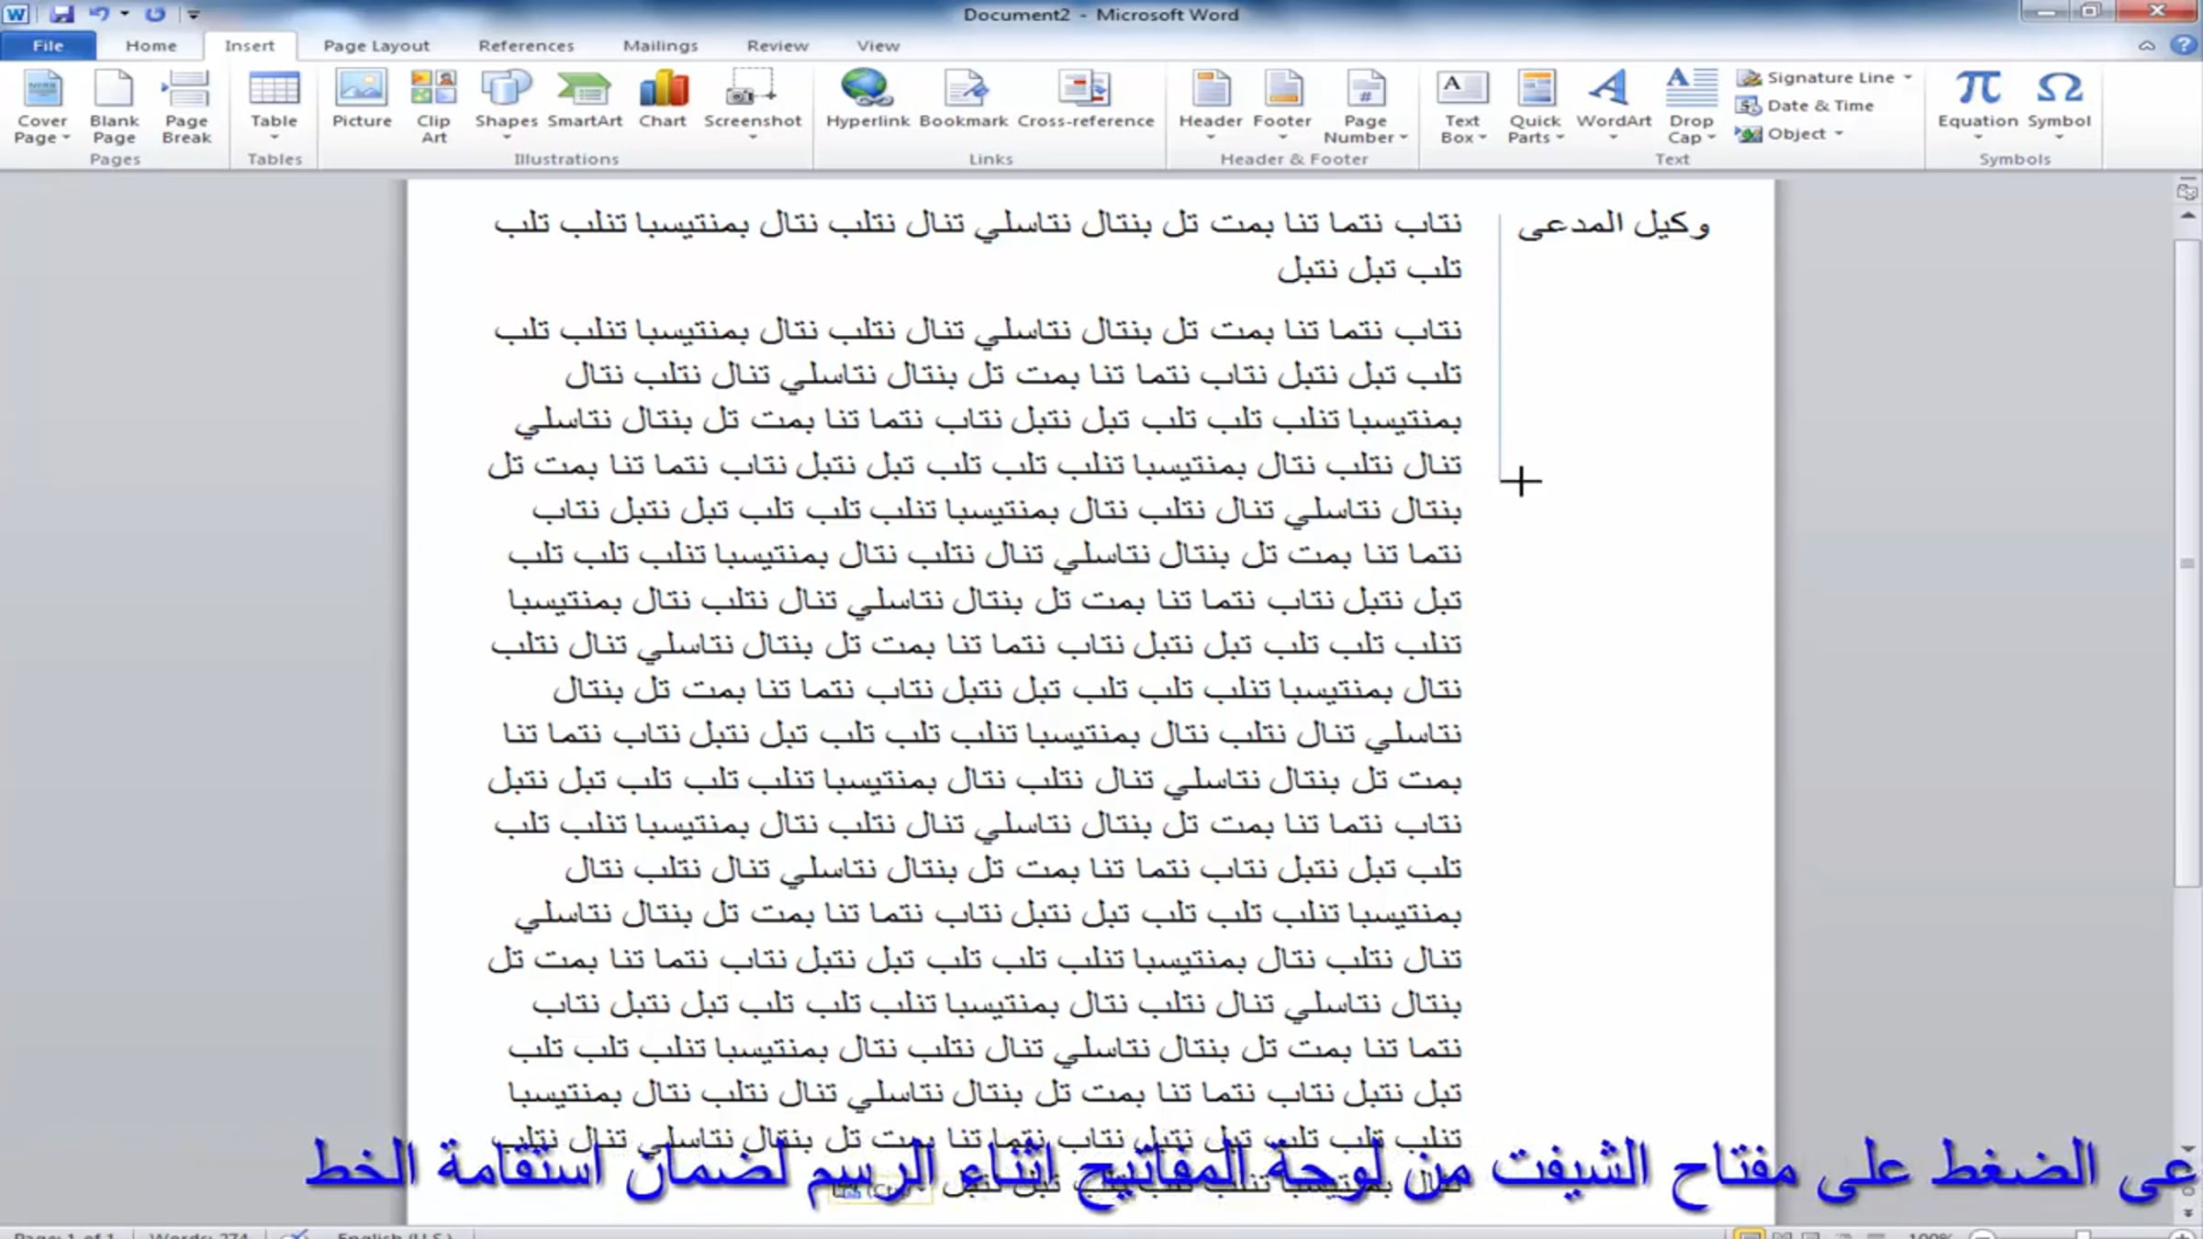2203x1239 pixels.
Task: Insert a Chart into the document
Action: coord(663,100)
